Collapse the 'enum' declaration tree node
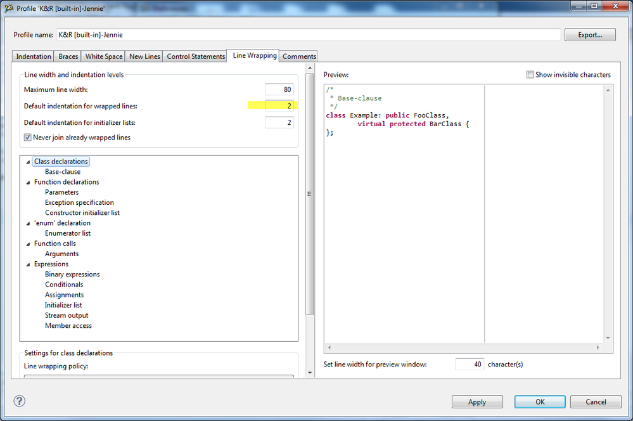The height and width of the screenshot is (421, 633). coord(28,223)
